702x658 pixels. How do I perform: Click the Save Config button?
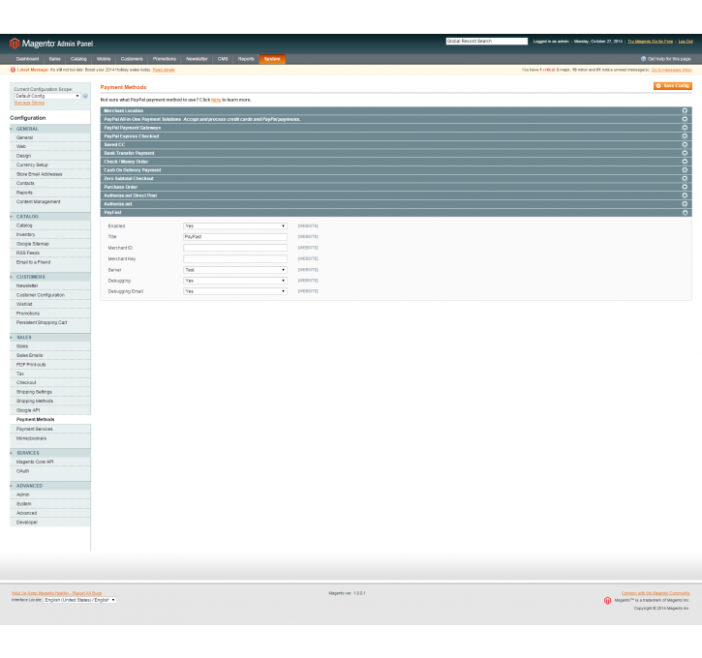click(672, 86)
